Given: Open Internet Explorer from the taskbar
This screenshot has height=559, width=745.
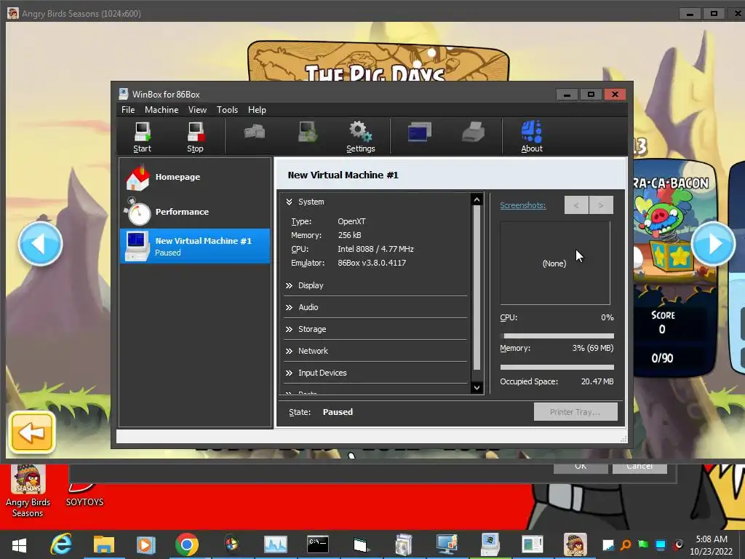Looking at the screenshot, I should pos(62,544).
